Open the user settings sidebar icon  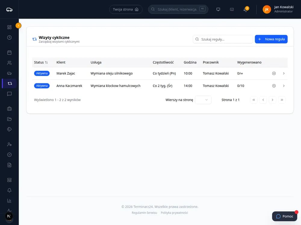pos(9,145)
